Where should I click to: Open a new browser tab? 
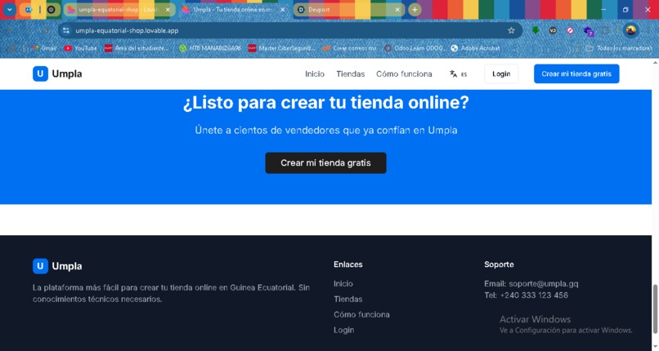(415, 9)
